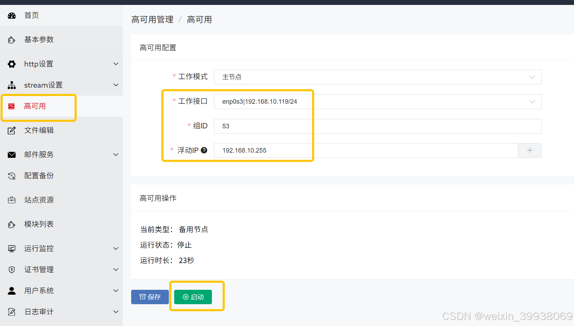574x326 pixels.
Task: Click 高可用管理 breadcrumb link
Action: pos(152,20)
